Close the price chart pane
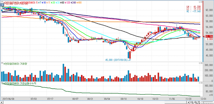 [x=201, y=2]
